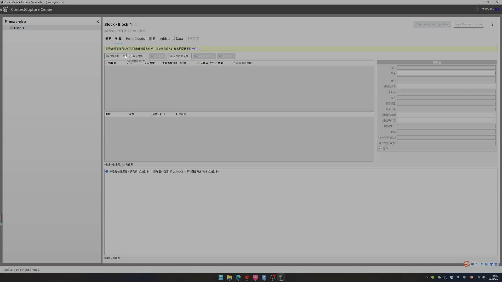The width and height of the screenshot is (502, 282).
Task: Open the 导入视频 (Import video) tool
Action: [x=136, y=56]
